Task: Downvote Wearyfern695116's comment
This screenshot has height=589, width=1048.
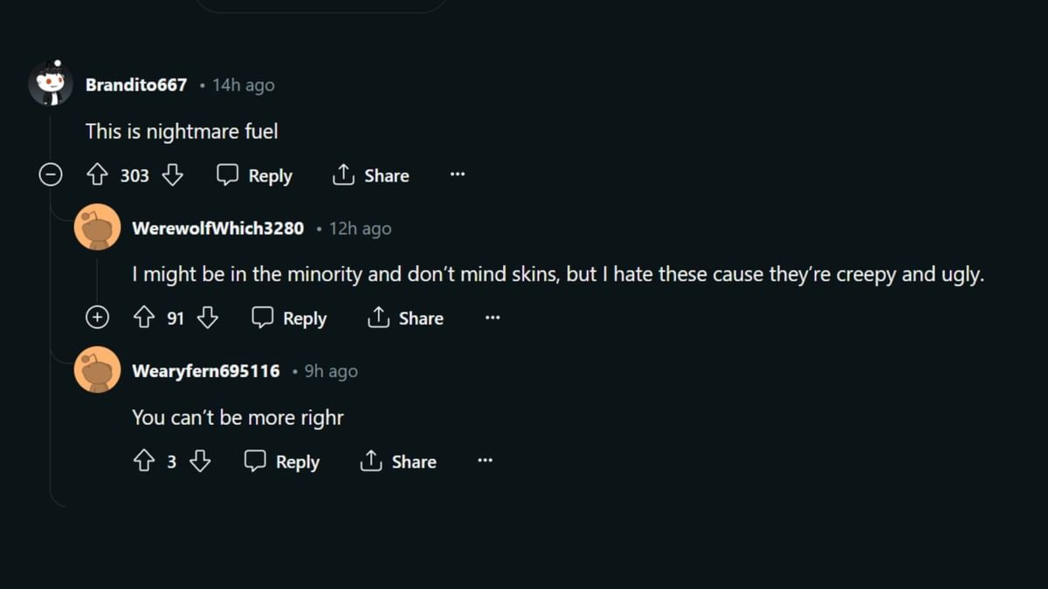Action: point(200,462)
